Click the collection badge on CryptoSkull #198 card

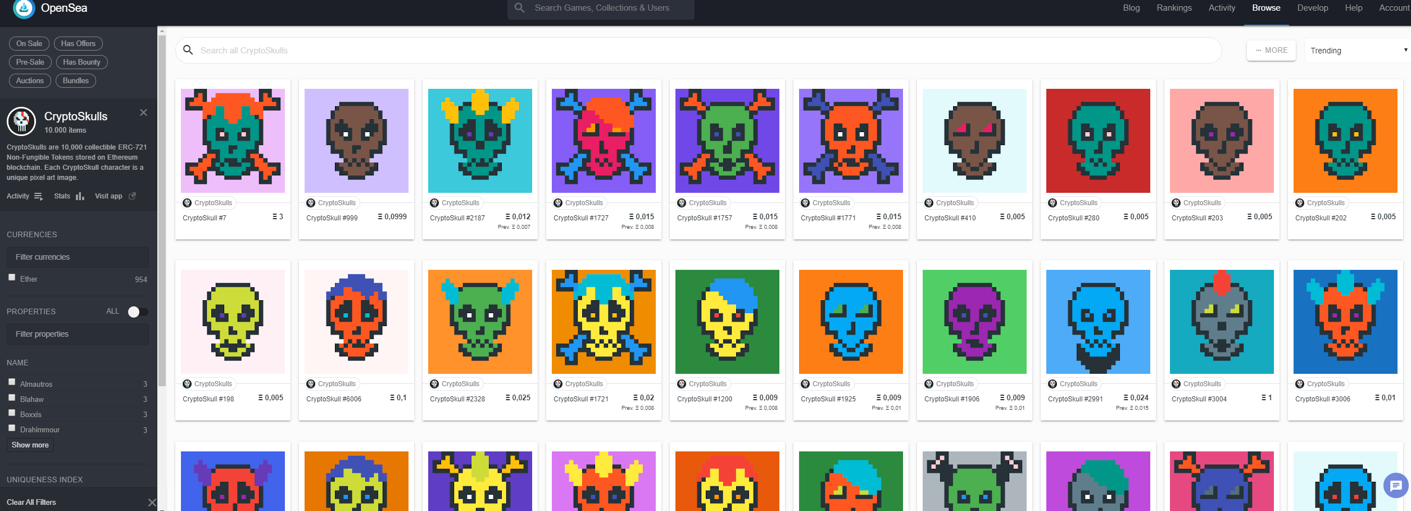click(208, 384)
